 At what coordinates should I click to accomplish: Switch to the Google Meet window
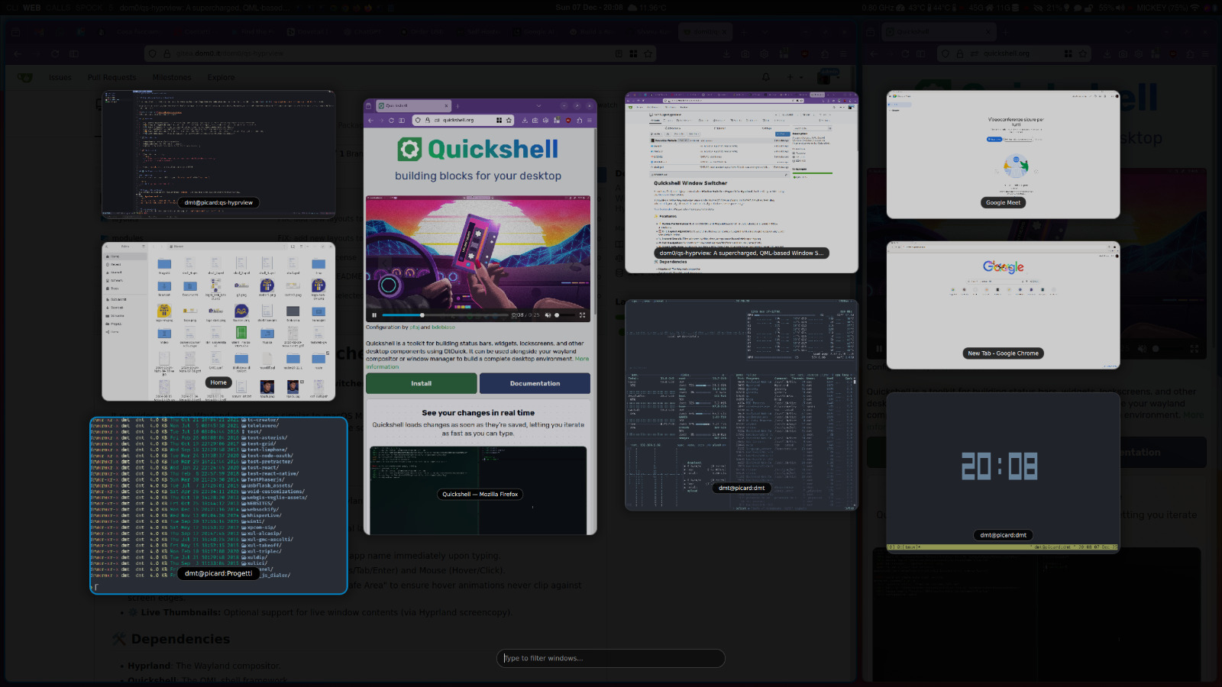pos(1003,155)
